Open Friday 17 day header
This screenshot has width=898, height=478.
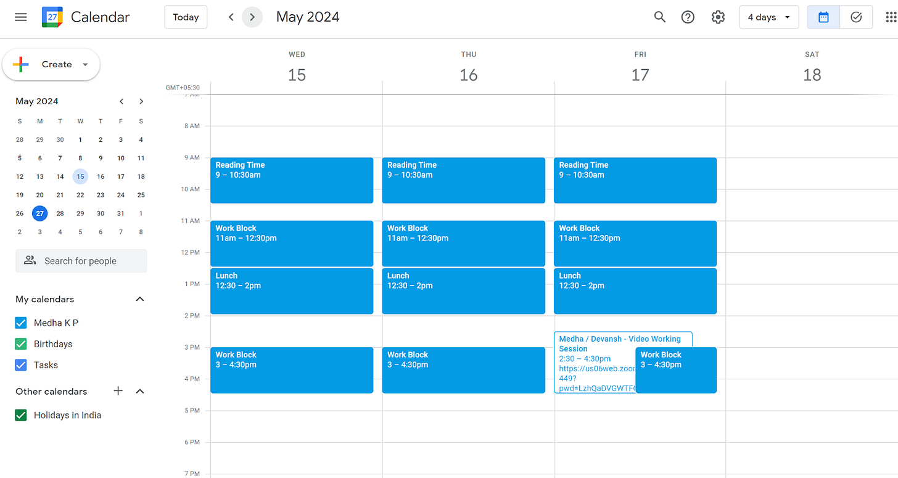tap(640, 75)
